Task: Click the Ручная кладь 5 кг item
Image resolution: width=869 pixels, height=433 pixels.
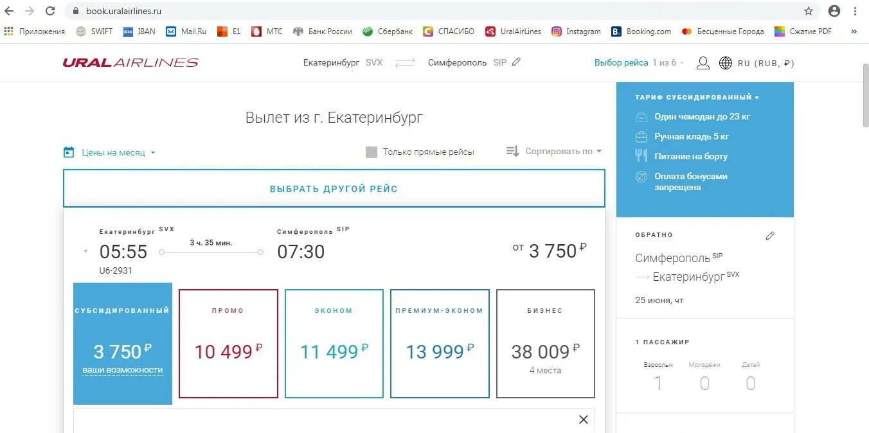Action: [682, 137]
